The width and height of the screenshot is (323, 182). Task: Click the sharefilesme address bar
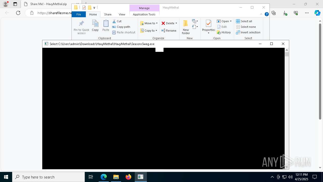(54, 13)
